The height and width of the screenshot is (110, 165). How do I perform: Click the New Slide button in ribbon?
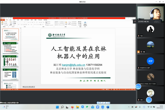[x=11, y=23]
